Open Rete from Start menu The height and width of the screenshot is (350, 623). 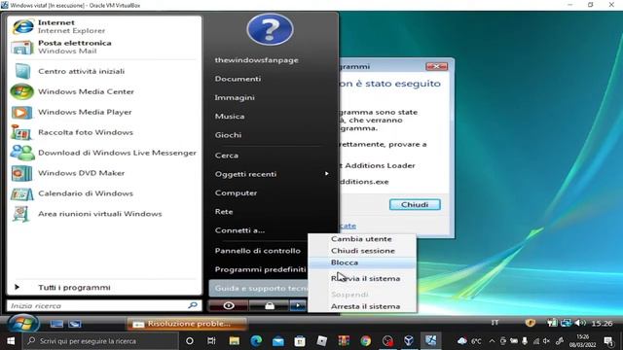pyautogui.click(x=224, y=212)
